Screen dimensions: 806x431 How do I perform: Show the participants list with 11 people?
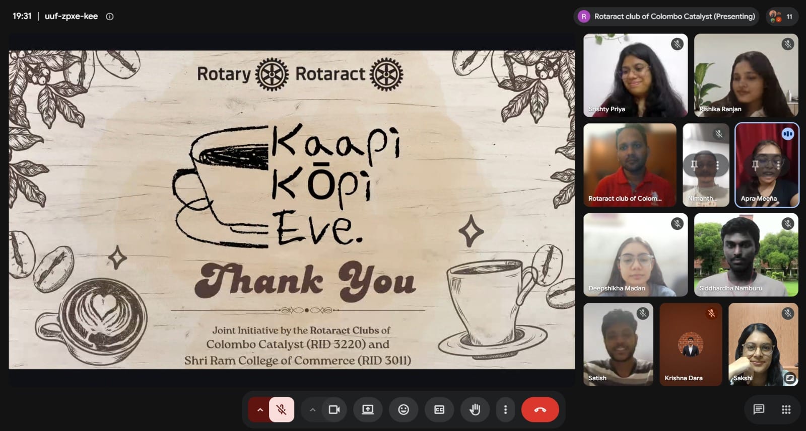click(x=782, y=17)
